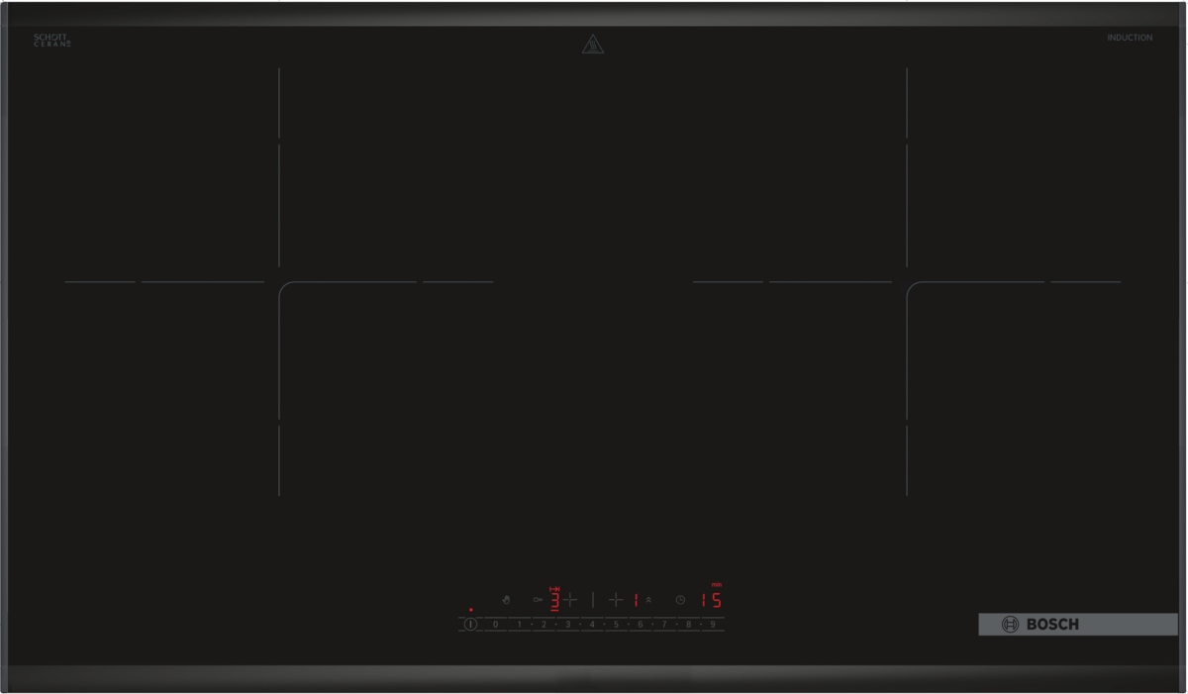This screenshot has width=1188, height=694.
Task: Tap heat level 5 on the slider
Action: coord(616,625)
